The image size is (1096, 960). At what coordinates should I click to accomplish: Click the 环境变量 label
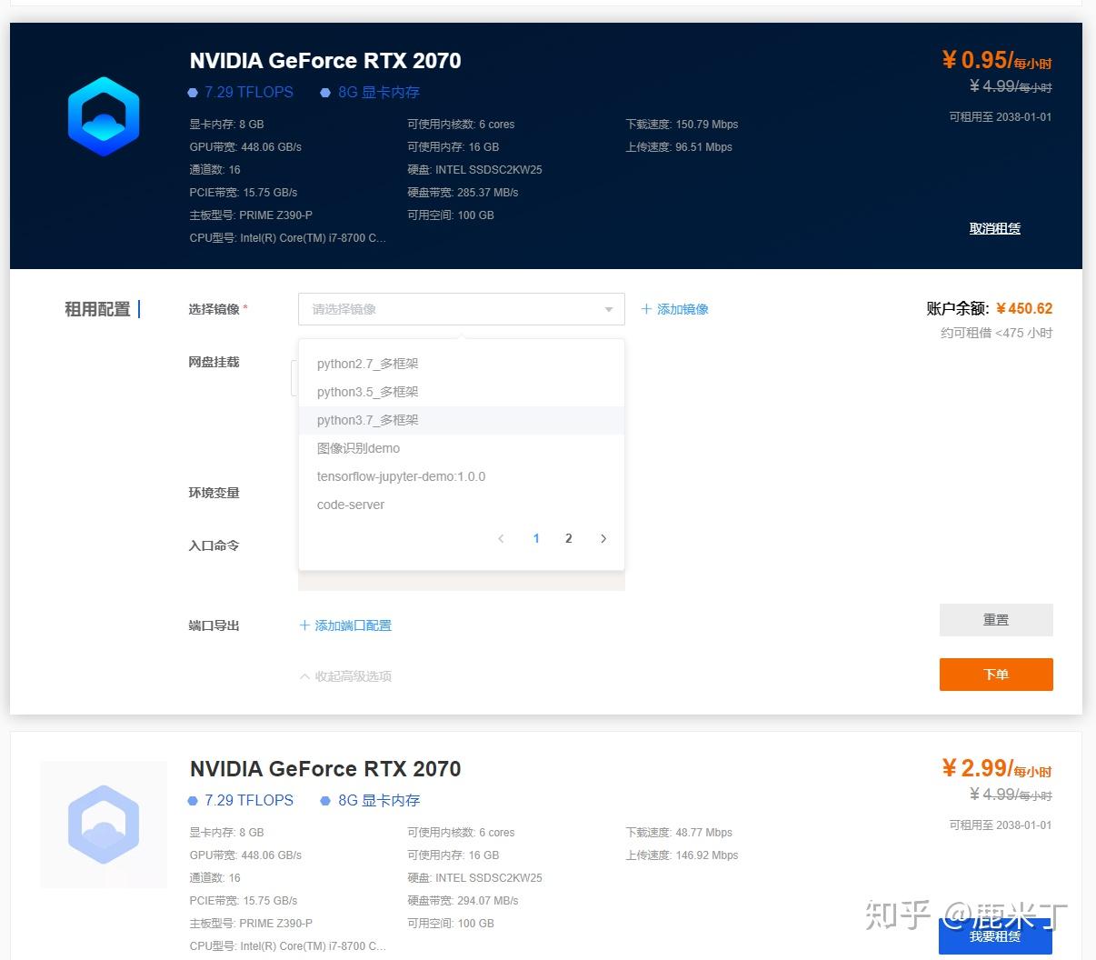tap(214, 493)
